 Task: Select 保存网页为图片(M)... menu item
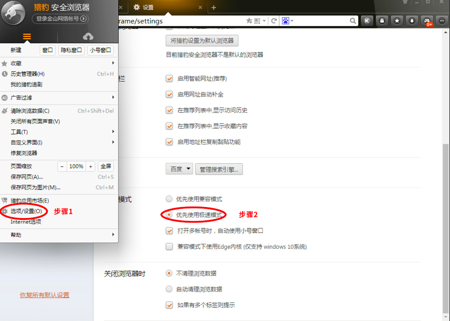(x=35, y=188)
